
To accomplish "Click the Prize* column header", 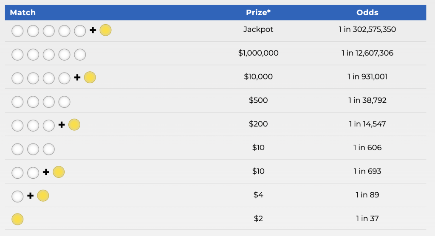I will (258, 12).
